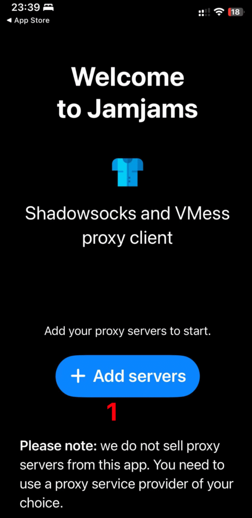Tap the 'Add servers' label text
Image resolution: width=252 pixels, height=518 pixels.
coord(139,376)
